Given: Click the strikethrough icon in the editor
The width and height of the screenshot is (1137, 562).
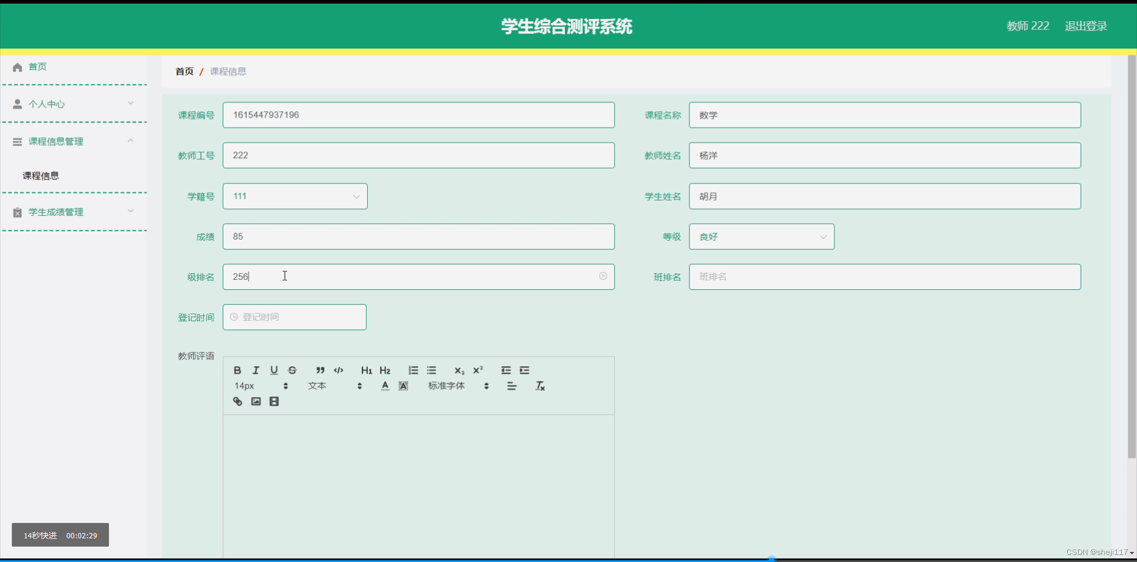Looking at the screenshot, I should coord(293,370).
